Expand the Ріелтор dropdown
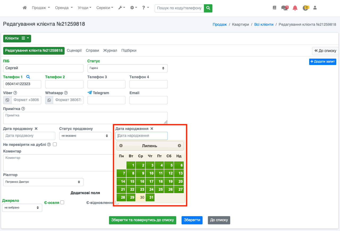Image resolution: width=340 pixels, height=231 pixels. click(x=43, y=182)
